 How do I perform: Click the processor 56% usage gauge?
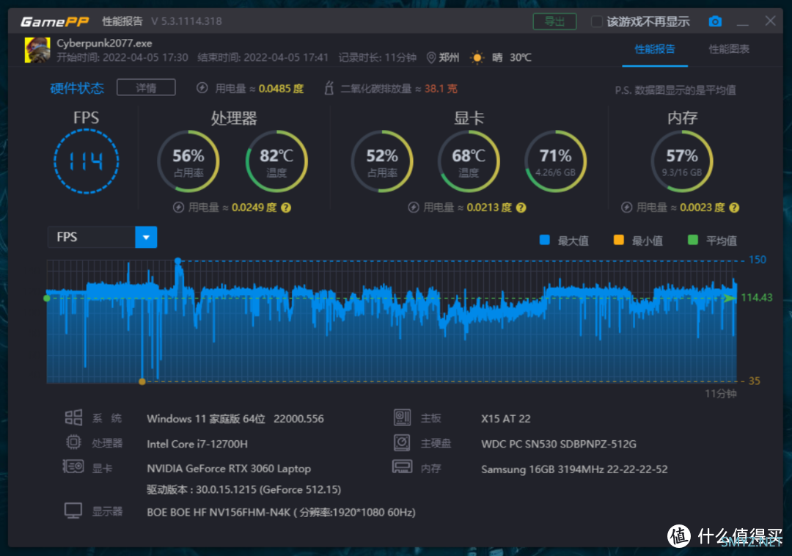pos(188,161)
